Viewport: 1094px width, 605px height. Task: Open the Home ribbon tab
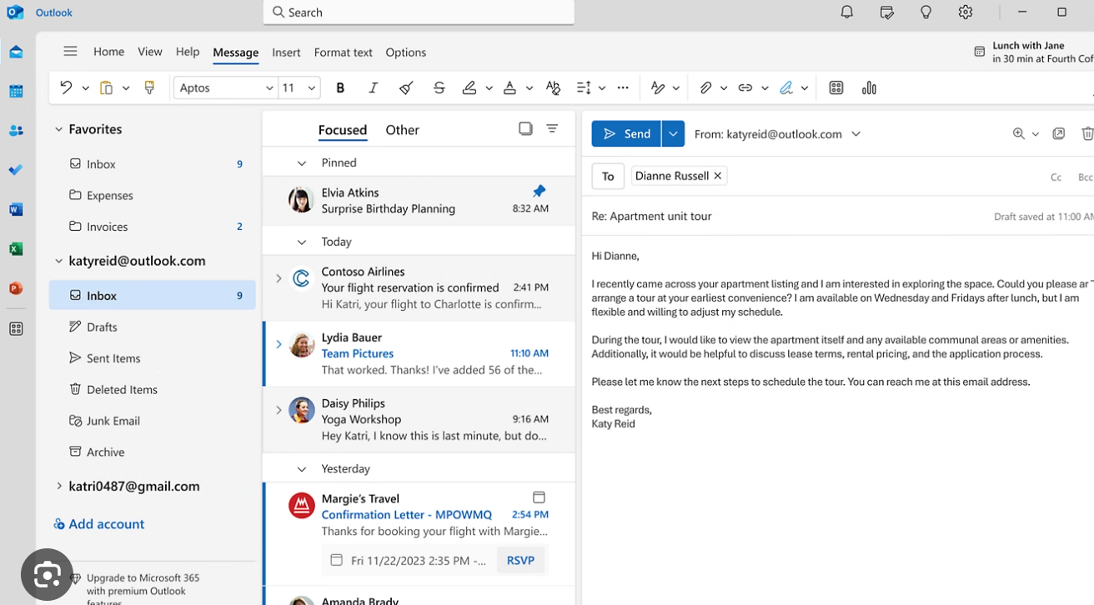coord(108,52)
